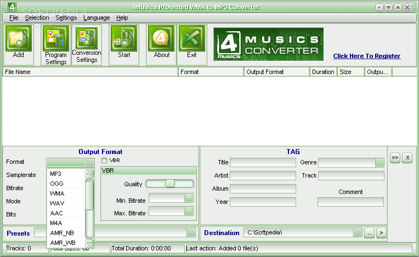
Task: Toggle the VBR checkbox
Action: click(x=104, y=161)
